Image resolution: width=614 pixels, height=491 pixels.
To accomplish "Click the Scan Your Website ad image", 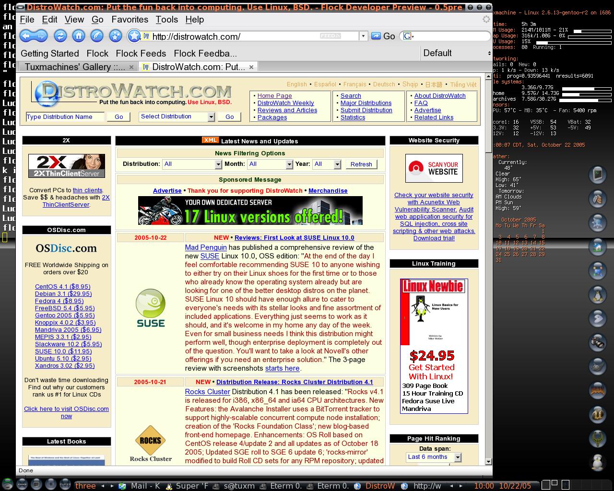I will [434, 168].
